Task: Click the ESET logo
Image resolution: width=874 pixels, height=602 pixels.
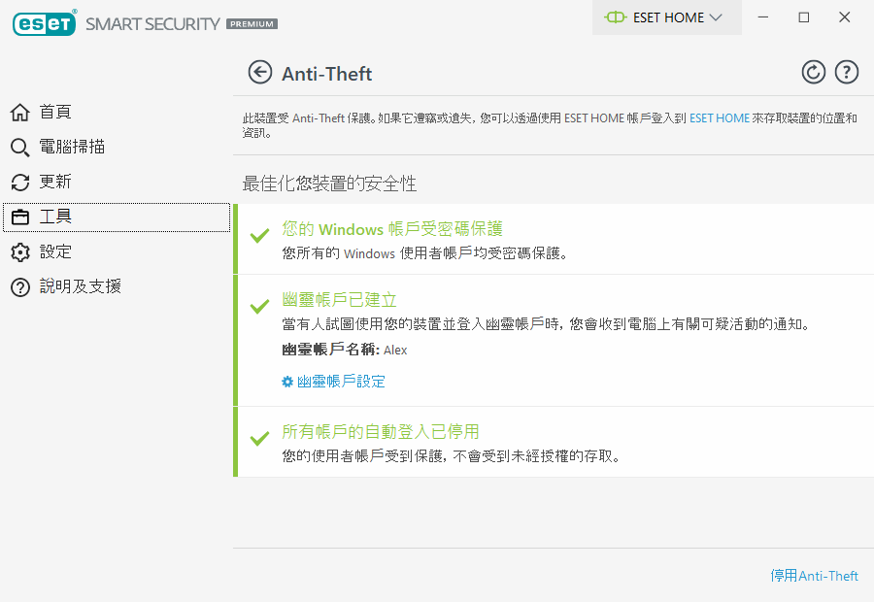Action: point(44,23)
